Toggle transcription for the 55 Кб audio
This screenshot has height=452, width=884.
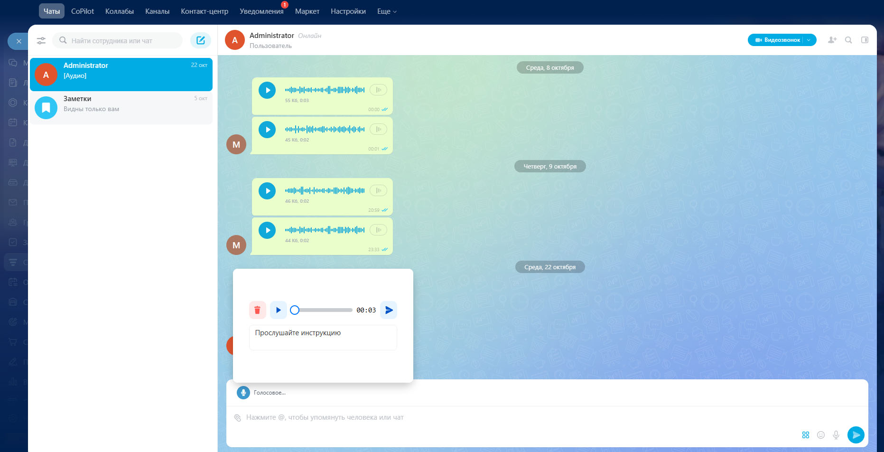point(378,90)
